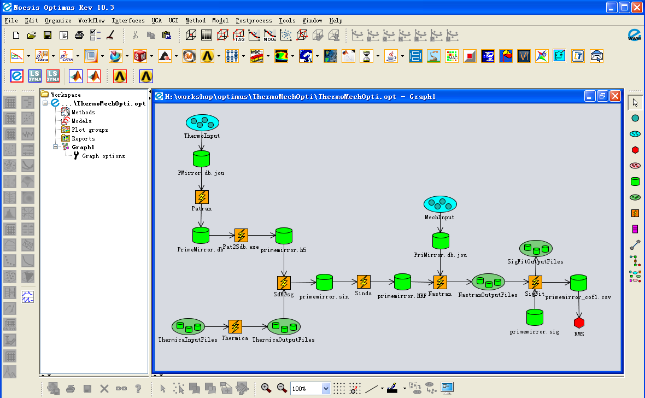Open the Help menu
Screen dimensions: 645x398
336,21
